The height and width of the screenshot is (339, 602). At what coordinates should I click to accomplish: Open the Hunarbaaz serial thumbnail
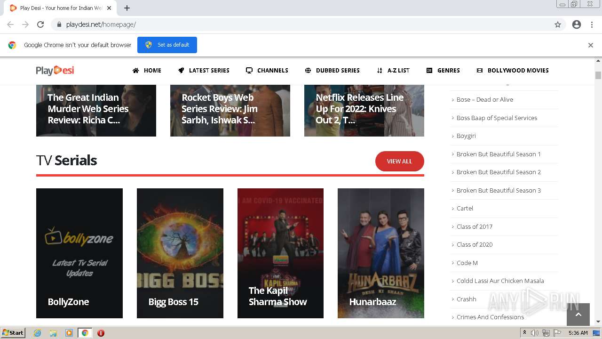click(x=381, y=253)
